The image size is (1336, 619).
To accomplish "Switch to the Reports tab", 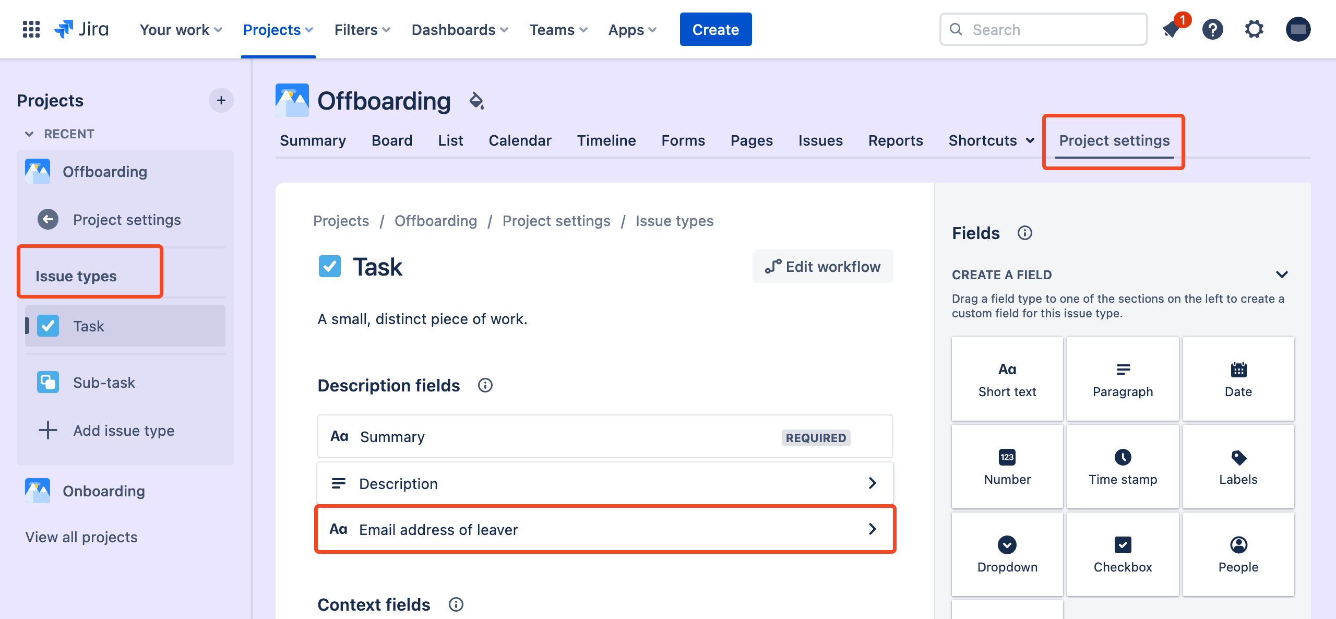I will point(896,140).
